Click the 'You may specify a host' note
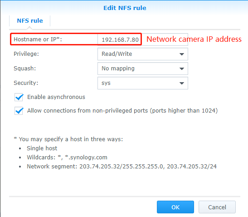Screen dimensions: 248x217 68,139
